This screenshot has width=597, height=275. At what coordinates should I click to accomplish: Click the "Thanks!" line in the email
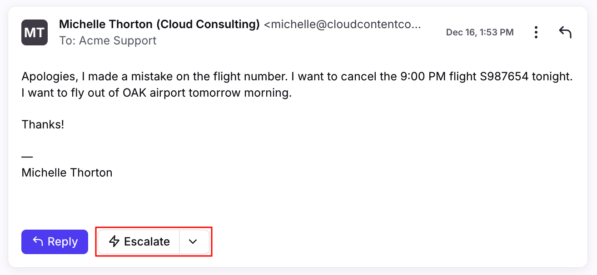point(43,124)
